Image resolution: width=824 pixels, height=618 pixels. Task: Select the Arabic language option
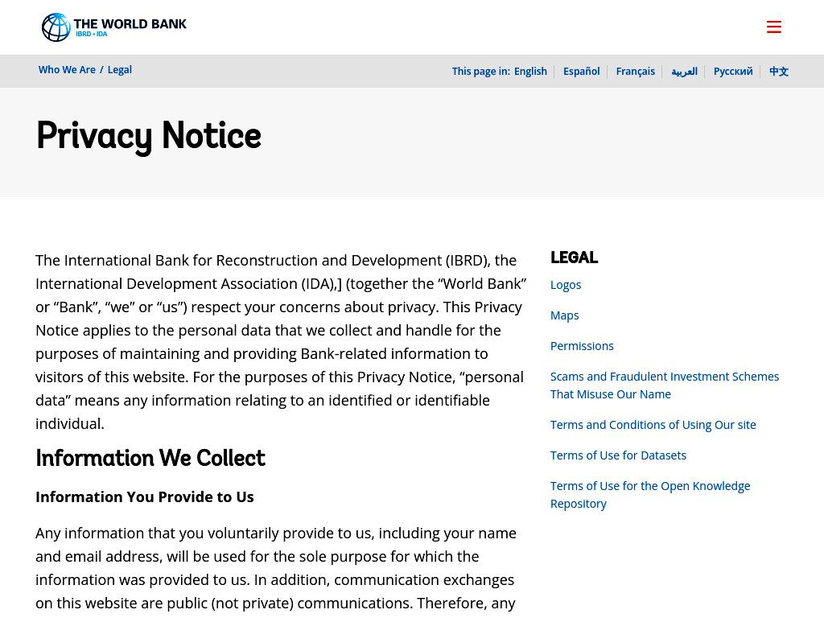coord(684,72)
